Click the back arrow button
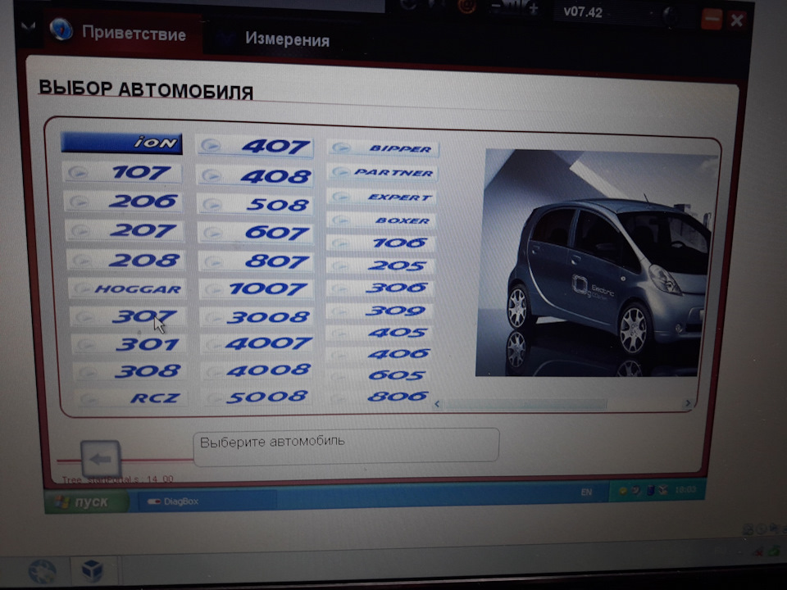Image resolution: width=787 pixels, height=590 pixels. coord(100,459)
